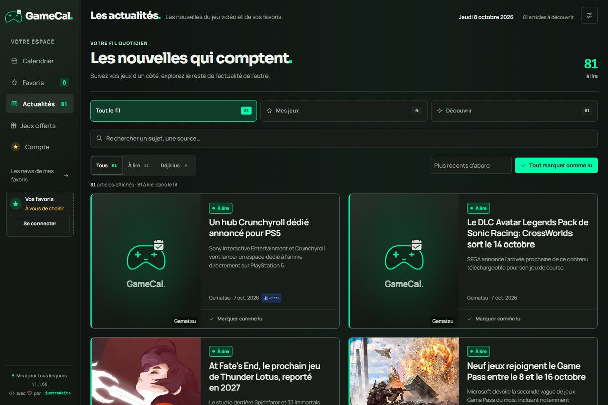This screenshot has height=405, width=608.
Task: Click the heart icon in sidebar footer
Action: (30, 393)
